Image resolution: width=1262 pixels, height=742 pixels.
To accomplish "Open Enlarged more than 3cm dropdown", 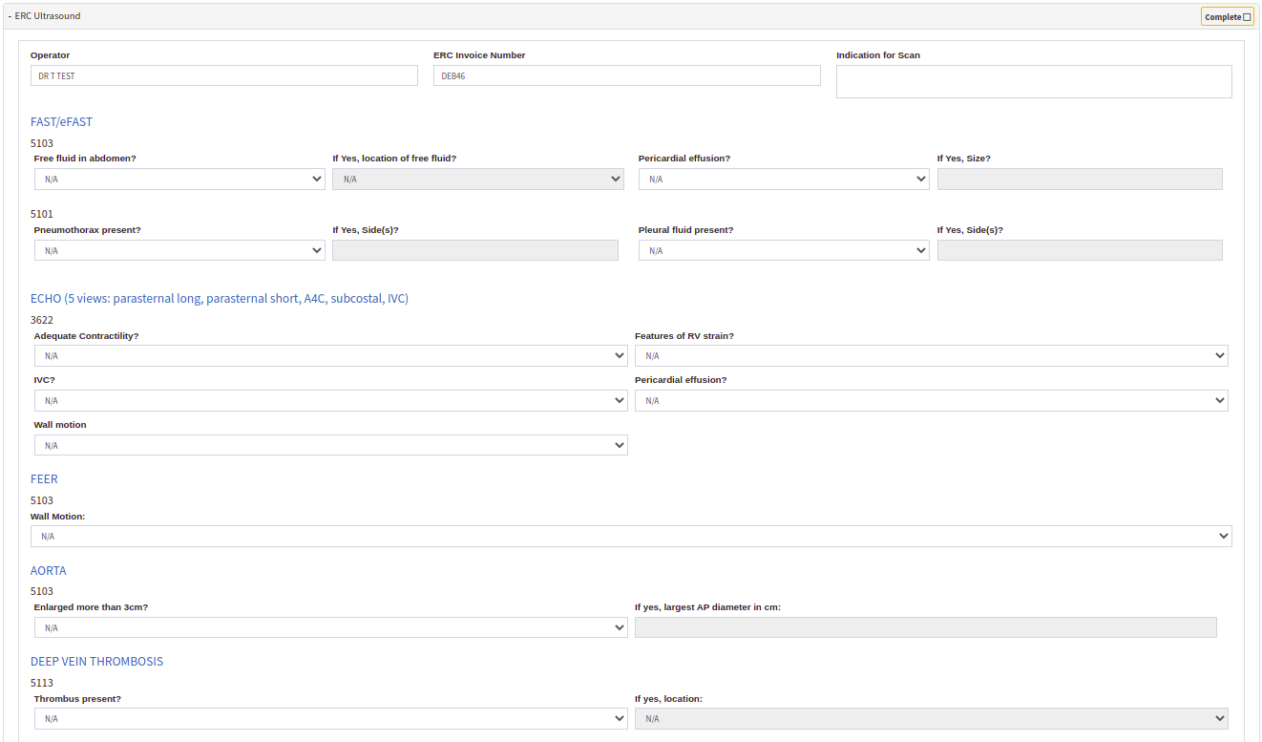I will 330,628.
